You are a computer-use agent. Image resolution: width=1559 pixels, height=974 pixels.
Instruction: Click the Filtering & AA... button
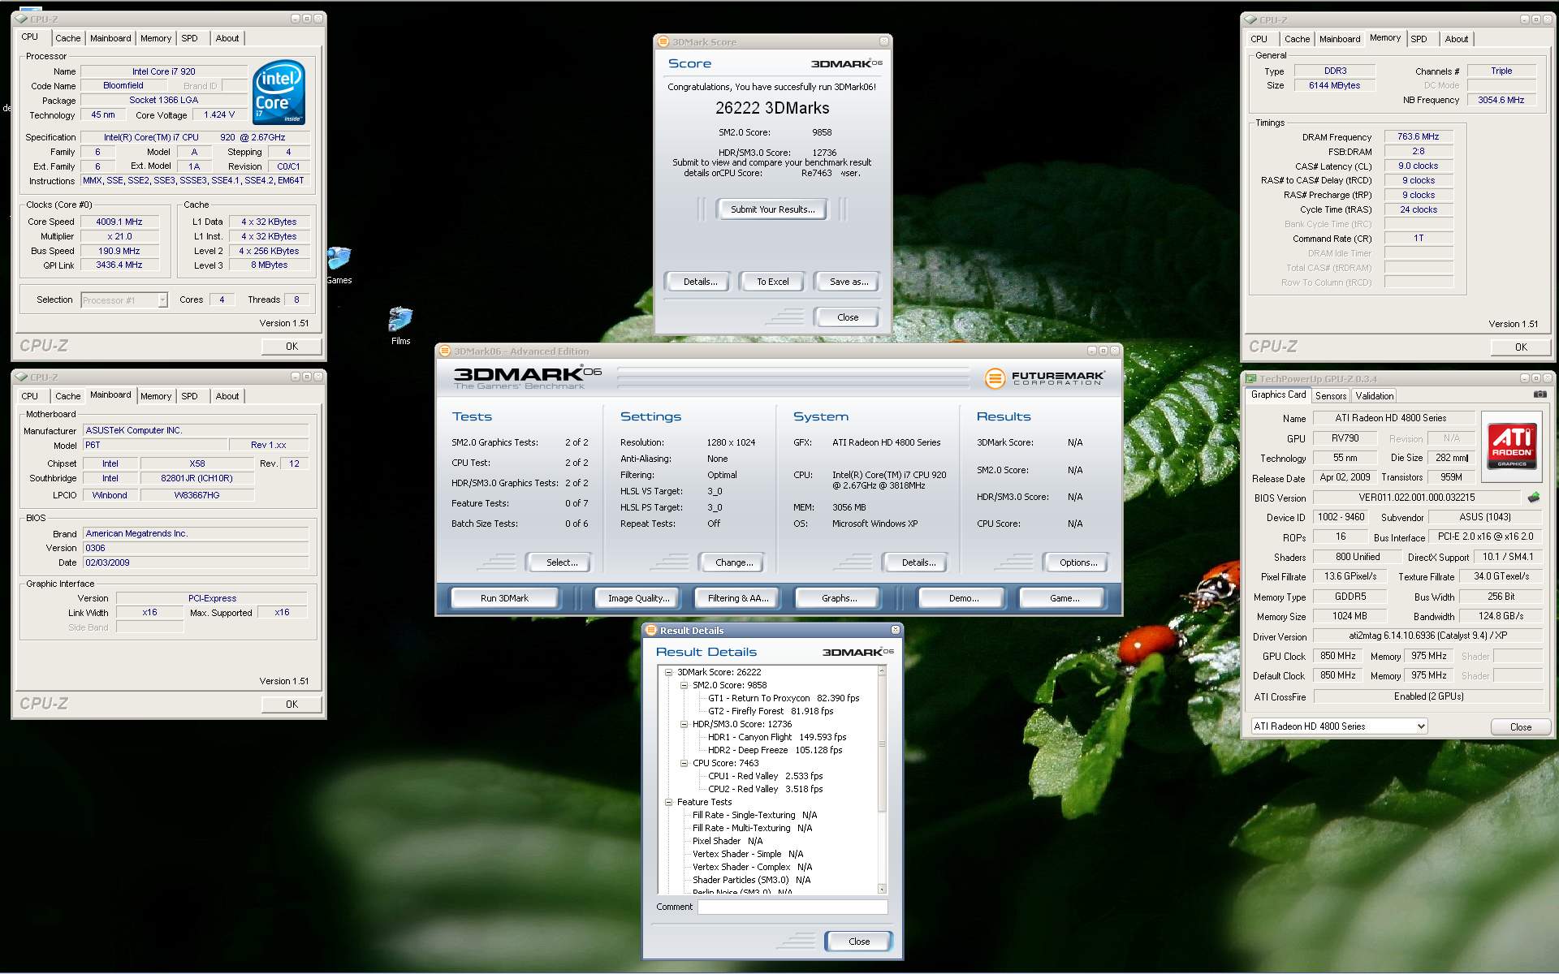point(737,598)
